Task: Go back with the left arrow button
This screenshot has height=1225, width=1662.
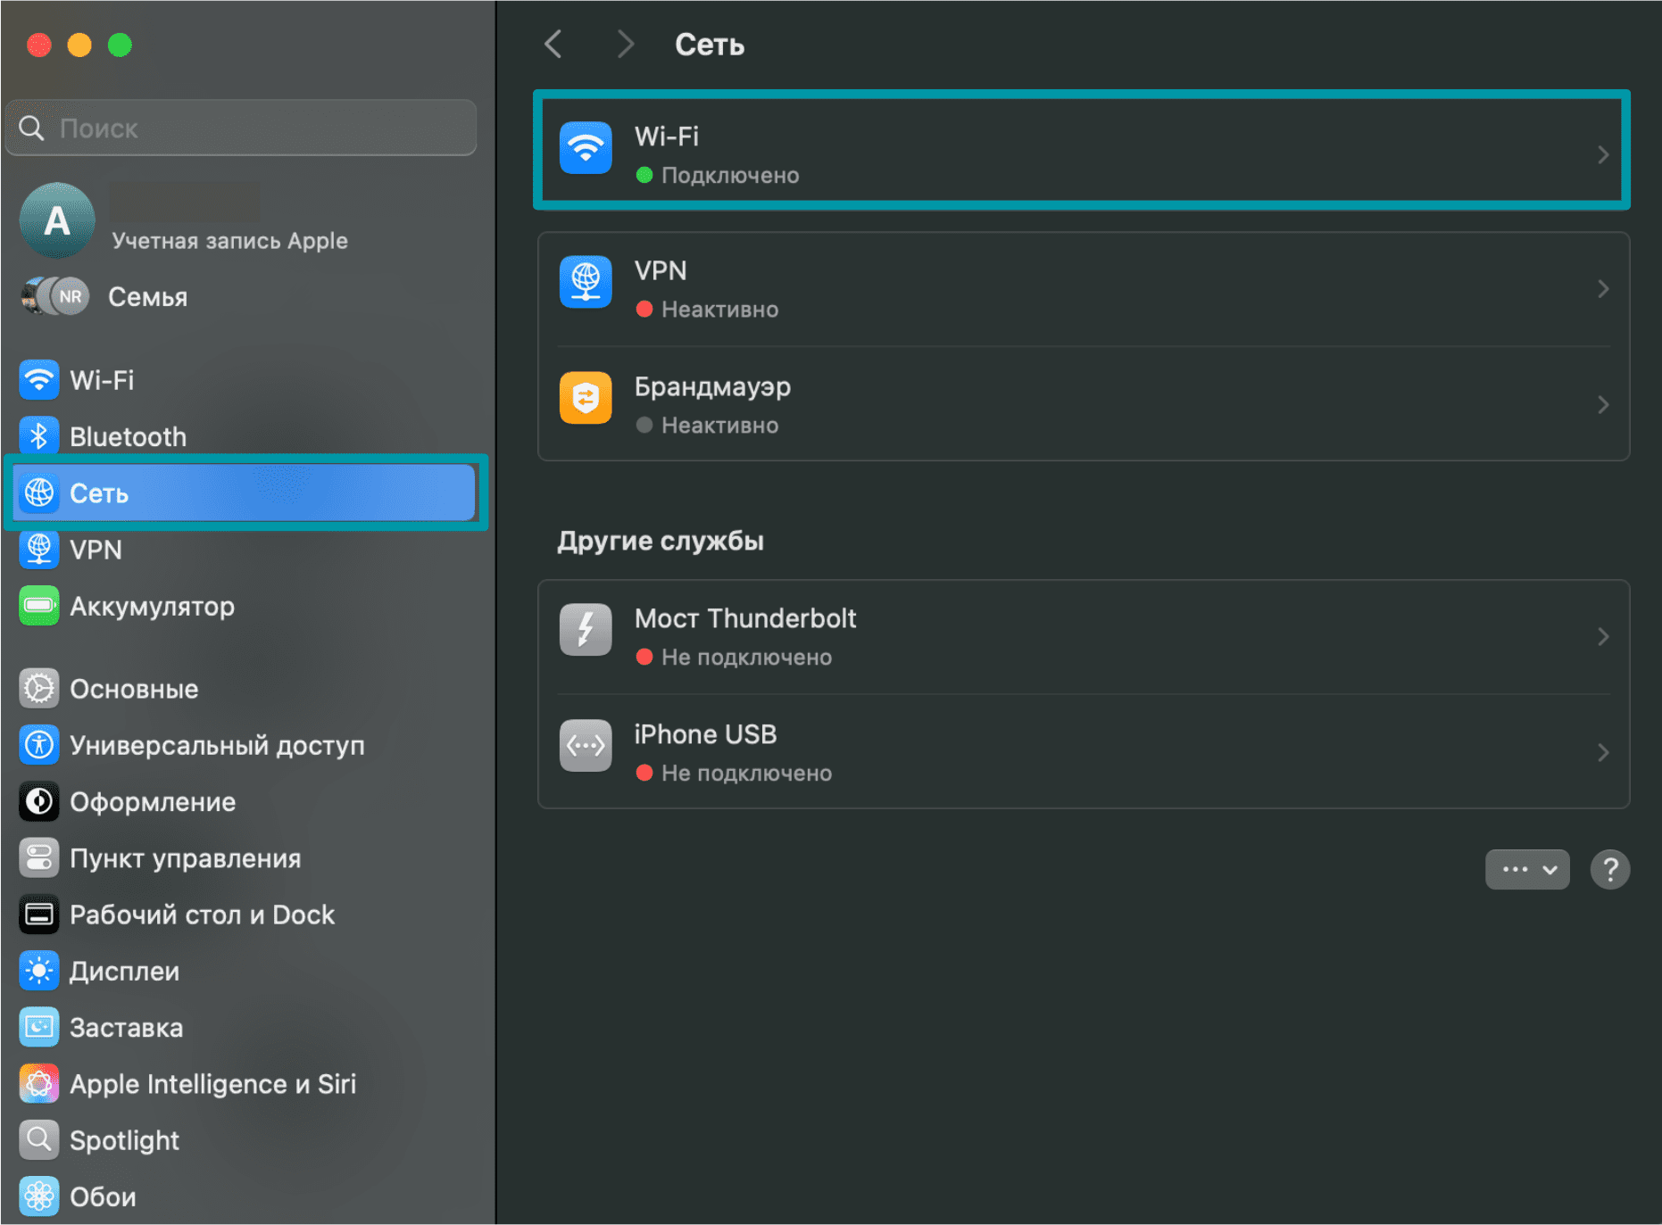Action: coord(553,44)
